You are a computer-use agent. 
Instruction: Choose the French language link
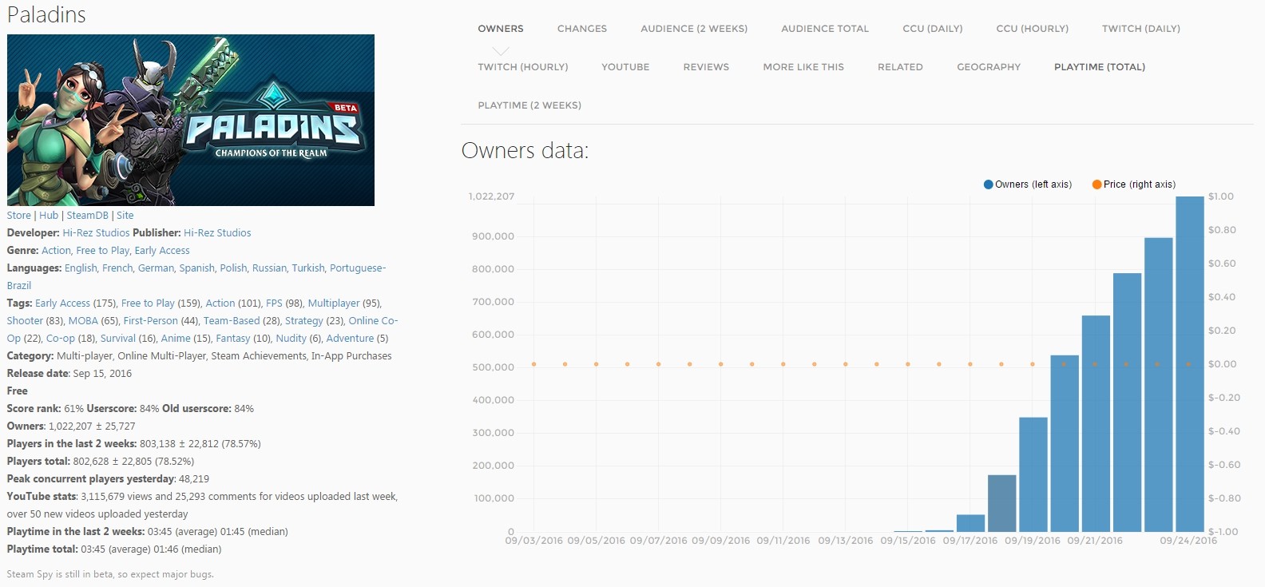pos(117,268)
